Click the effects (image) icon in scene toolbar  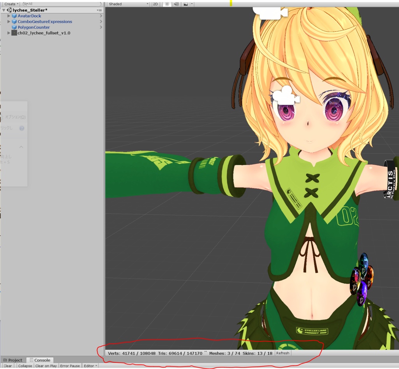pos(186,4)
